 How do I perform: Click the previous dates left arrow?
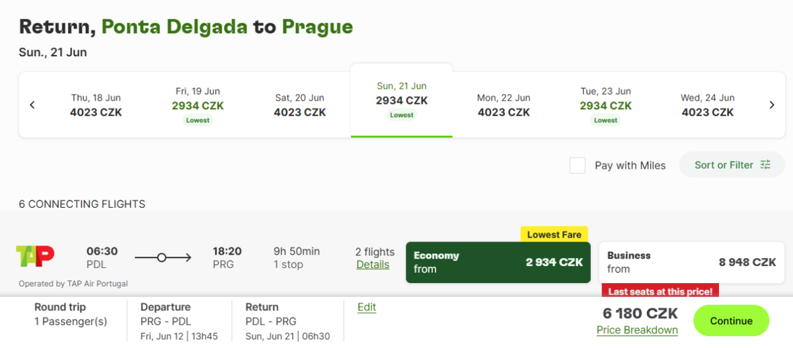coord(32,105)
